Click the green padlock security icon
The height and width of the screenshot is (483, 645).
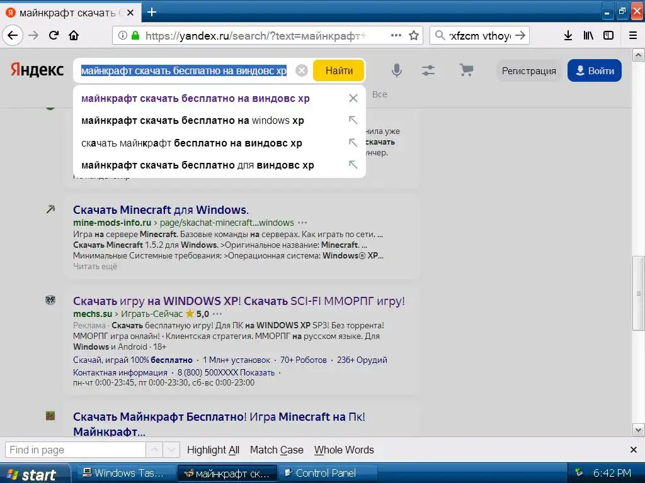click(x=135, y=35)
